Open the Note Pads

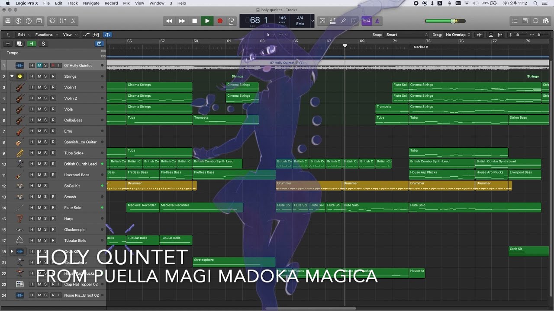[x=525, y=21]
